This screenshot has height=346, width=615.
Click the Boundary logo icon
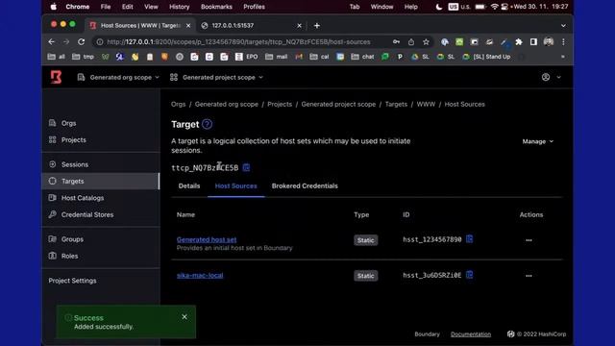(x=56, y=77)
